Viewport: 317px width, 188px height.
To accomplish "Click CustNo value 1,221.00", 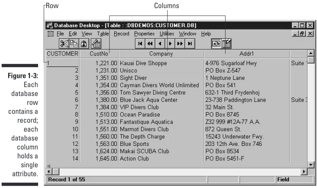I will tap(106, 63).
